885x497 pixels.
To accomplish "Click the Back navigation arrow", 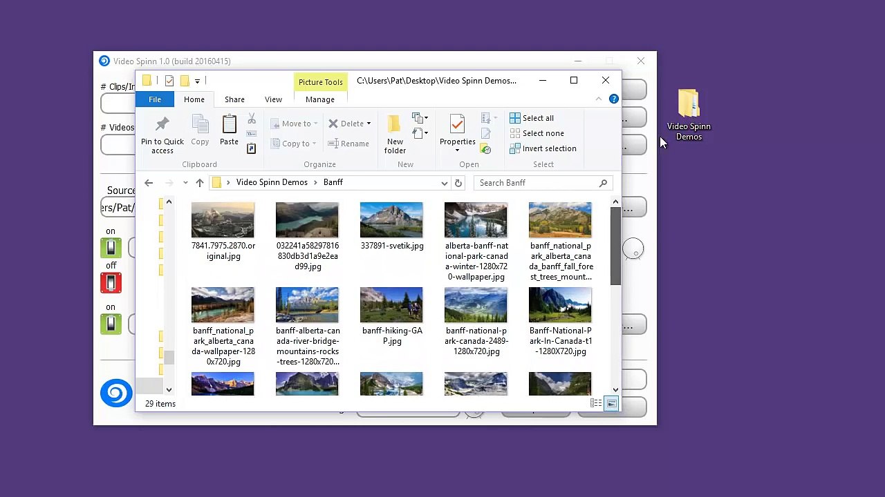I will (149, 183).
